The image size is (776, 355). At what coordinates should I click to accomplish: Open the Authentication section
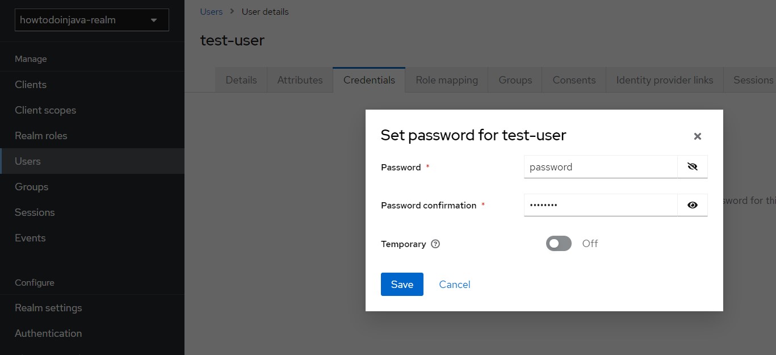click(48, 333)
